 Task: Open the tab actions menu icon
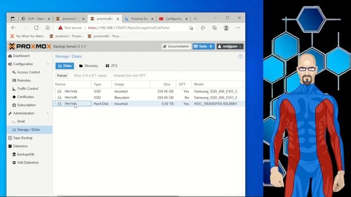tap(13, 19)
